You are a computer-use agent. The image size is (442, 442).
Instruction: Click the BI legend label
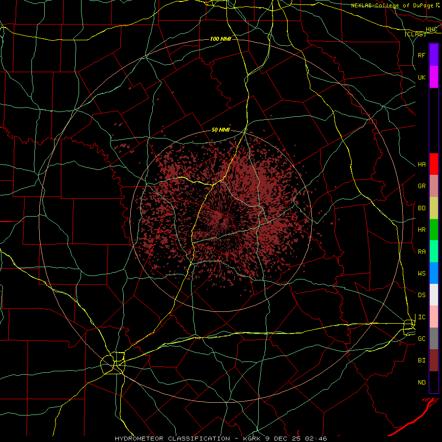421,360
